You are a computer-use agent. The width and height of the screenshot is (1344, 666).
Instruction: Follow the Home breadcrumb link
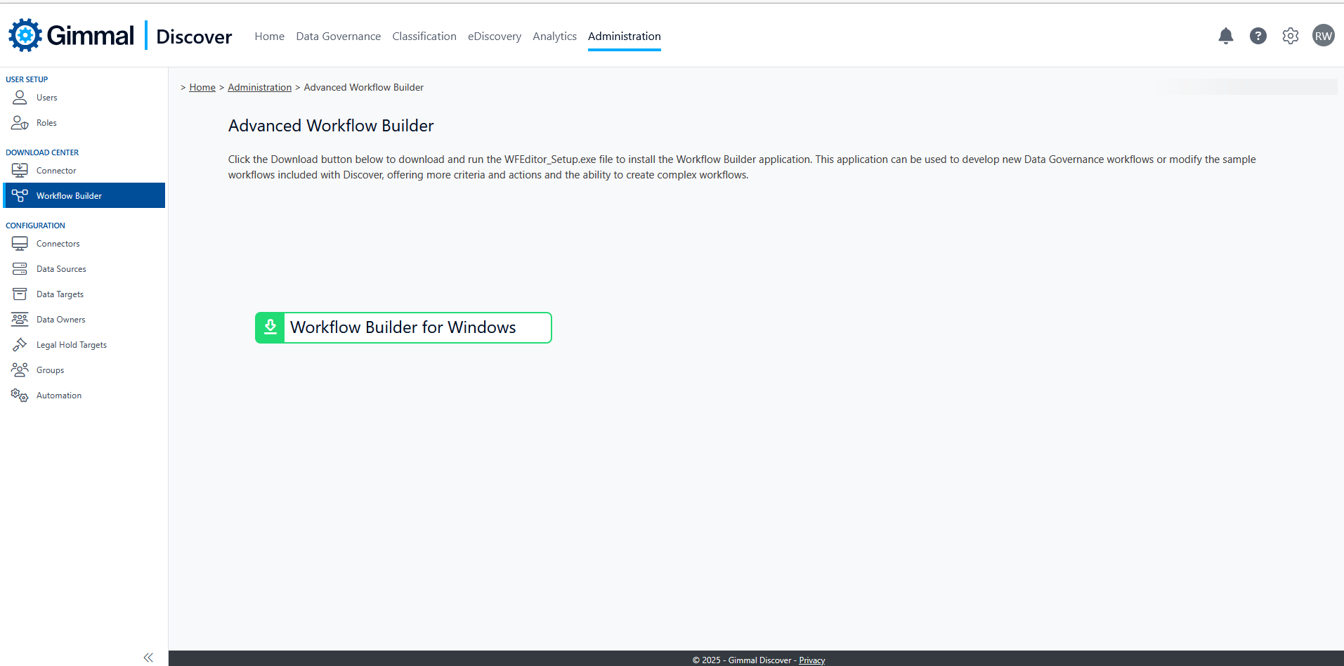[x=202, y=88]
